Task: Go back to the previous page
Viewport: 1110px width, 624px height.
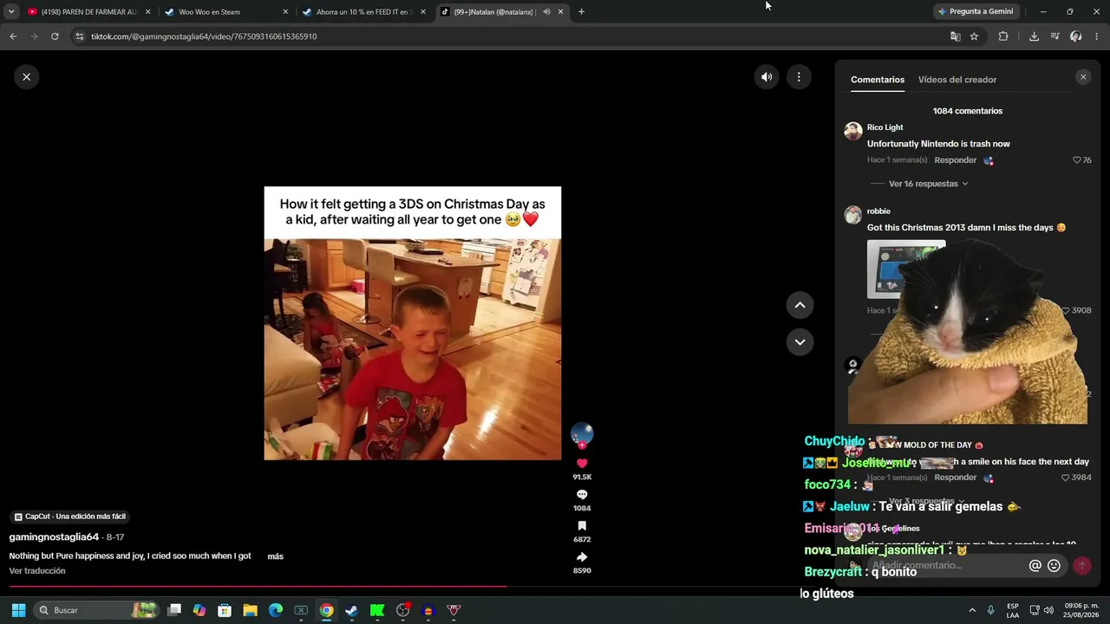Action: click(x=13, y=36)
